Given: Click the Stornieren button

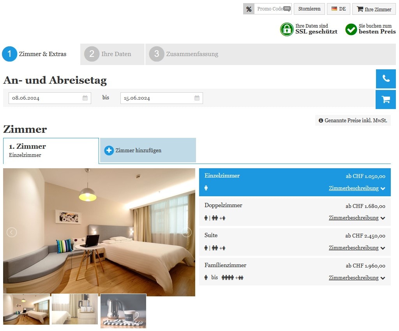Looking at the screenshot, I should [309, 9].
